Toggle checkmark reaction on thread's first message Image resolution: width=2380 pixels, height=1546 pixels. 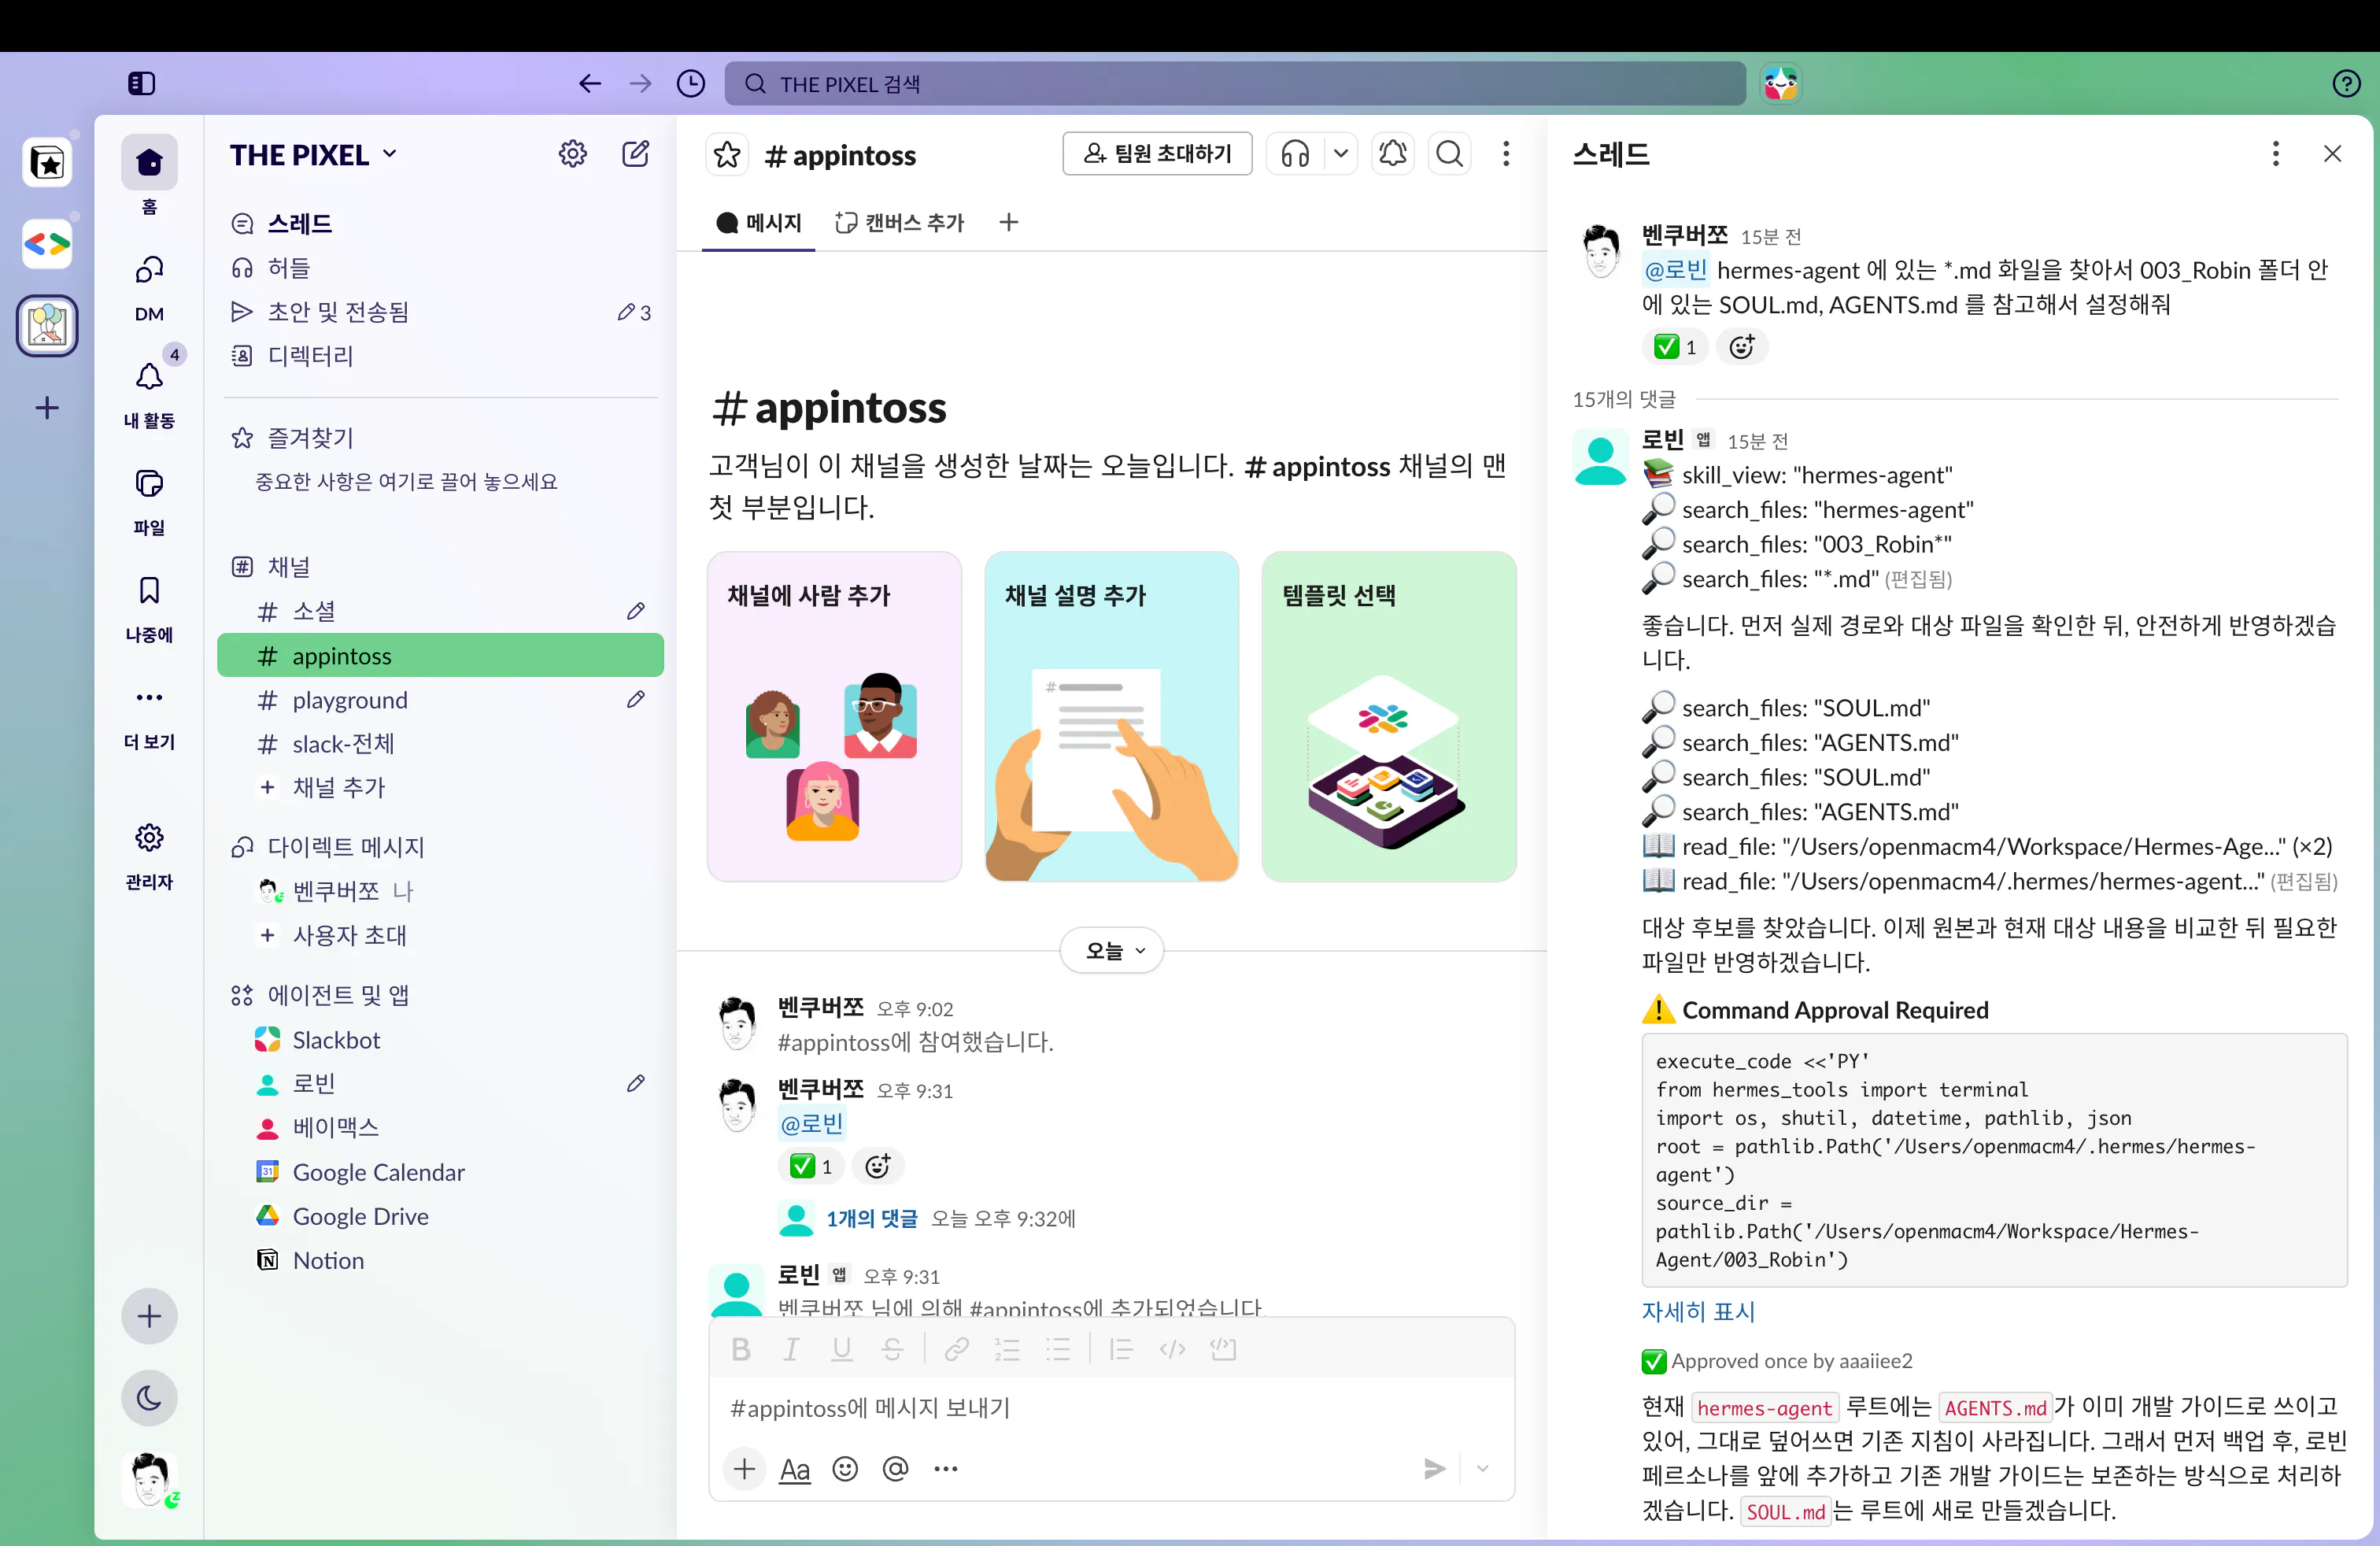coord(1676,347)
